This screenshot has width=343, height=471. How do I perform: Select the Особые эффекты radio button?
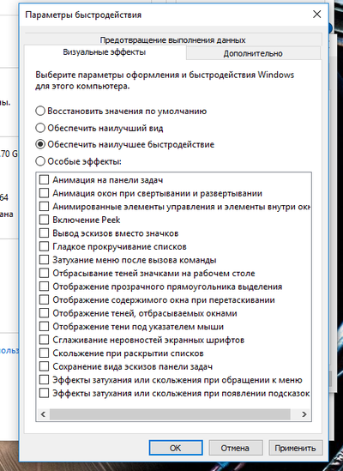point(40,161)
